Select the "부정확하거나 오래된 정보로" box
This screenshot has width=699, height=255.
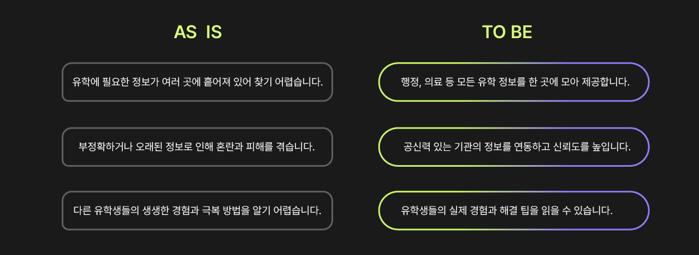pyautogui.click(x=197, y=147)
